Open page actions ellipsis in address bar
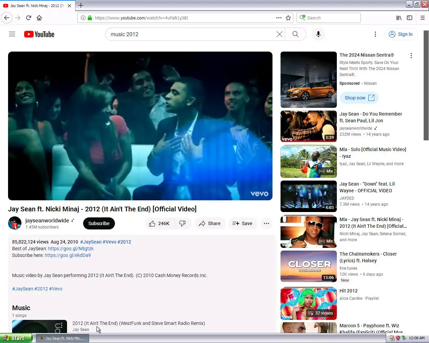The height and width of the screenshot is (343, 429). point(279,18)
